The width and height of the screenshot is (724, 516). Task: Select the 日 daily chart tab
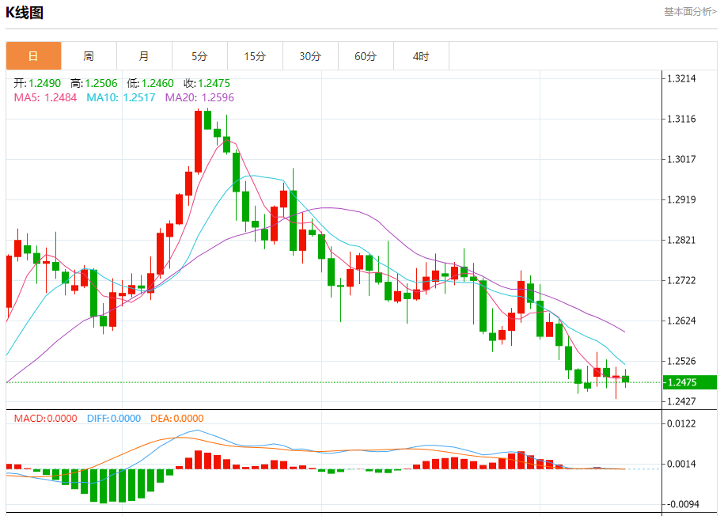34,56
